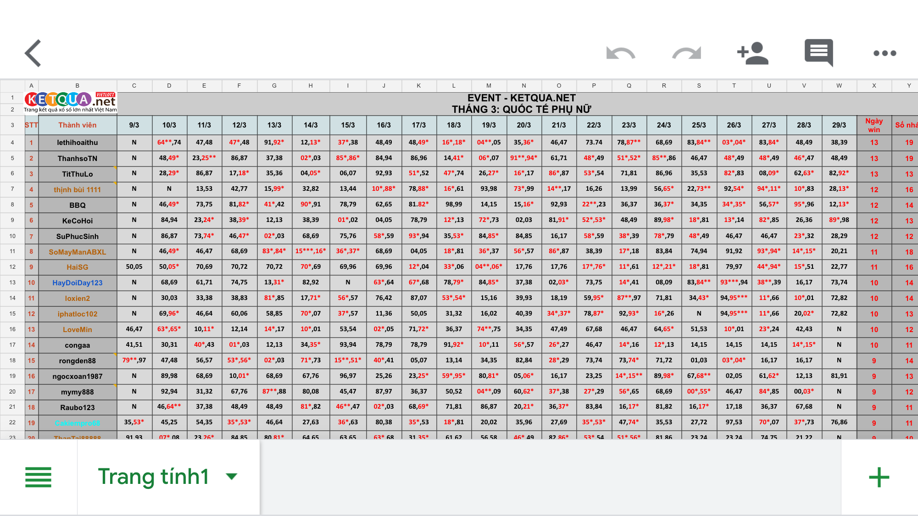Select row 4 header
This screenshot has width=918, height=516.
(12, 143)
